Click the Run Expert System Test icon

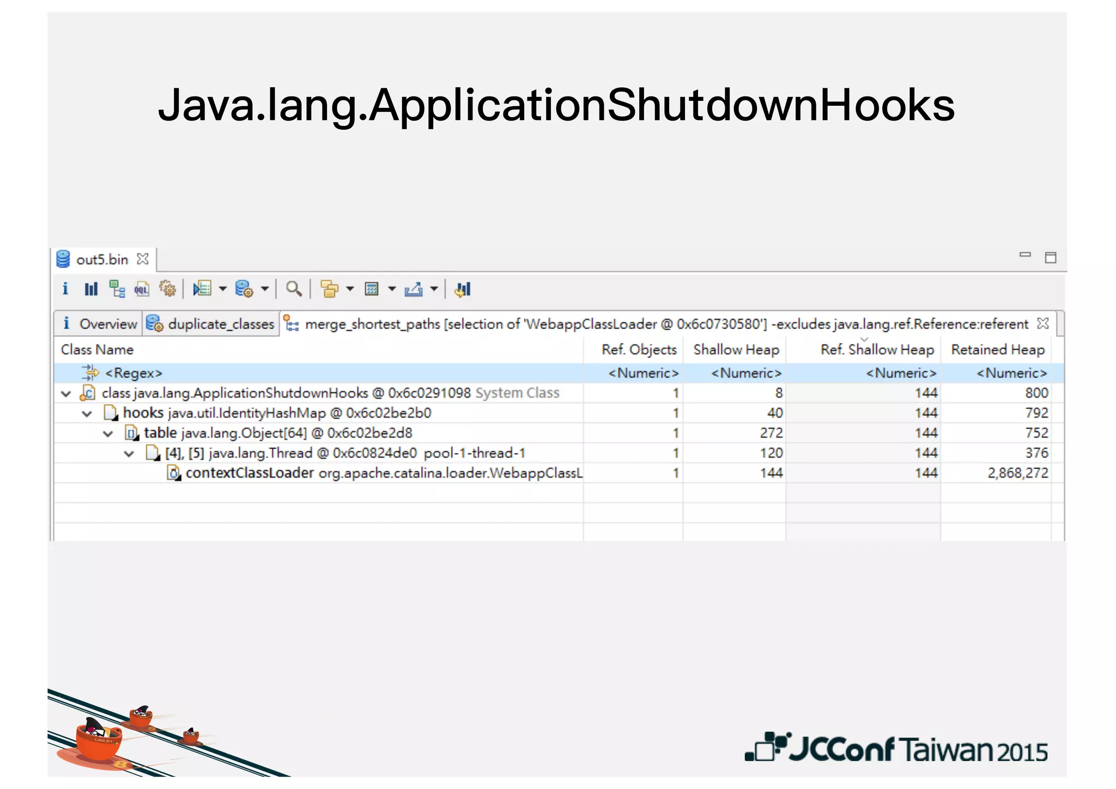coord(202,289)
